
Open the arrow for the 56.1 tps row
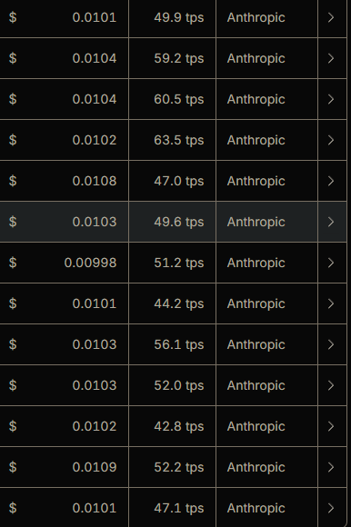click(331, 344)
